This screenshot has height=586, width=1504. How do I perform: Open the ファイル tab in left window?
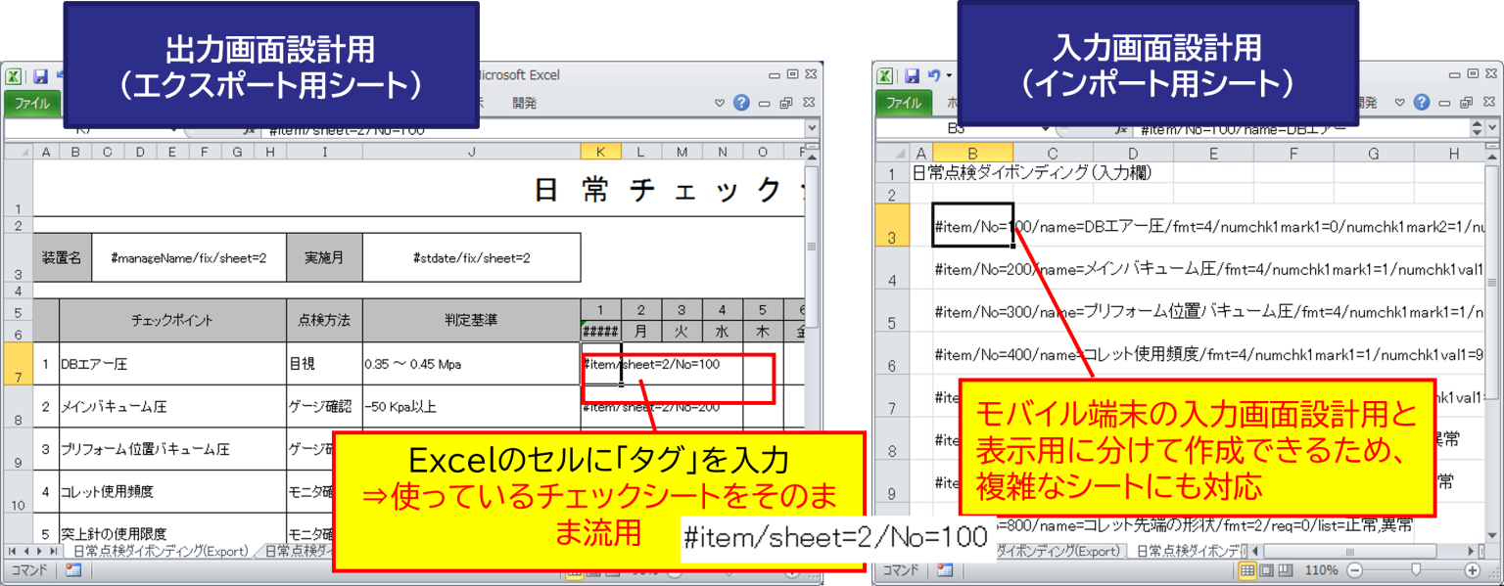tap(32, 103)
